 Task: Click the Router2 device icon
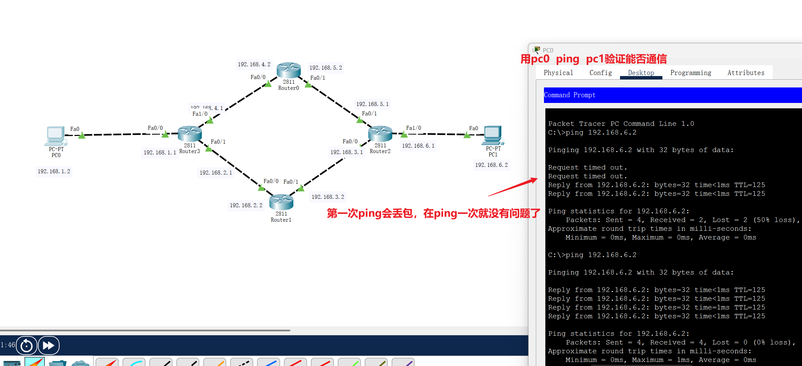[380, 133]
